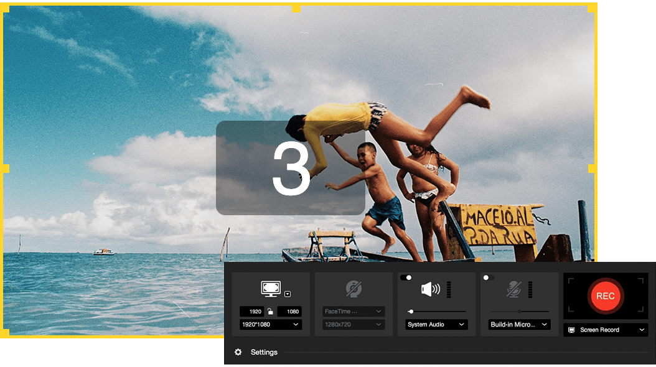
Task: Click the top-center yellow resize handle
Action: point(296,8)
